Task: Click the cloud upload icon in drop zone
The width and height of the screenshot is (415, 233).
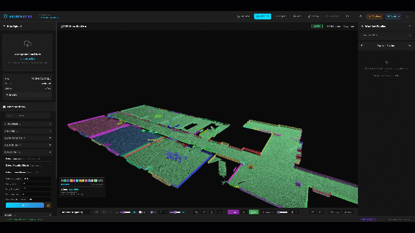Action: [x=27, y=43]
